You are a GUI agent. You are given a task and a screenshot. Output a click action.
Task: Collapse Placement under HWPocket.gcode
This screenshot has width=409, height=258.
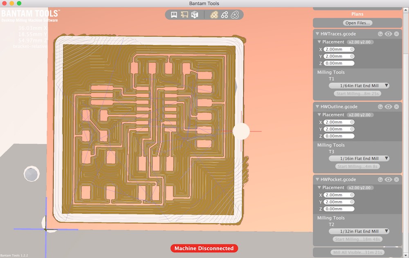click(319, 187)
